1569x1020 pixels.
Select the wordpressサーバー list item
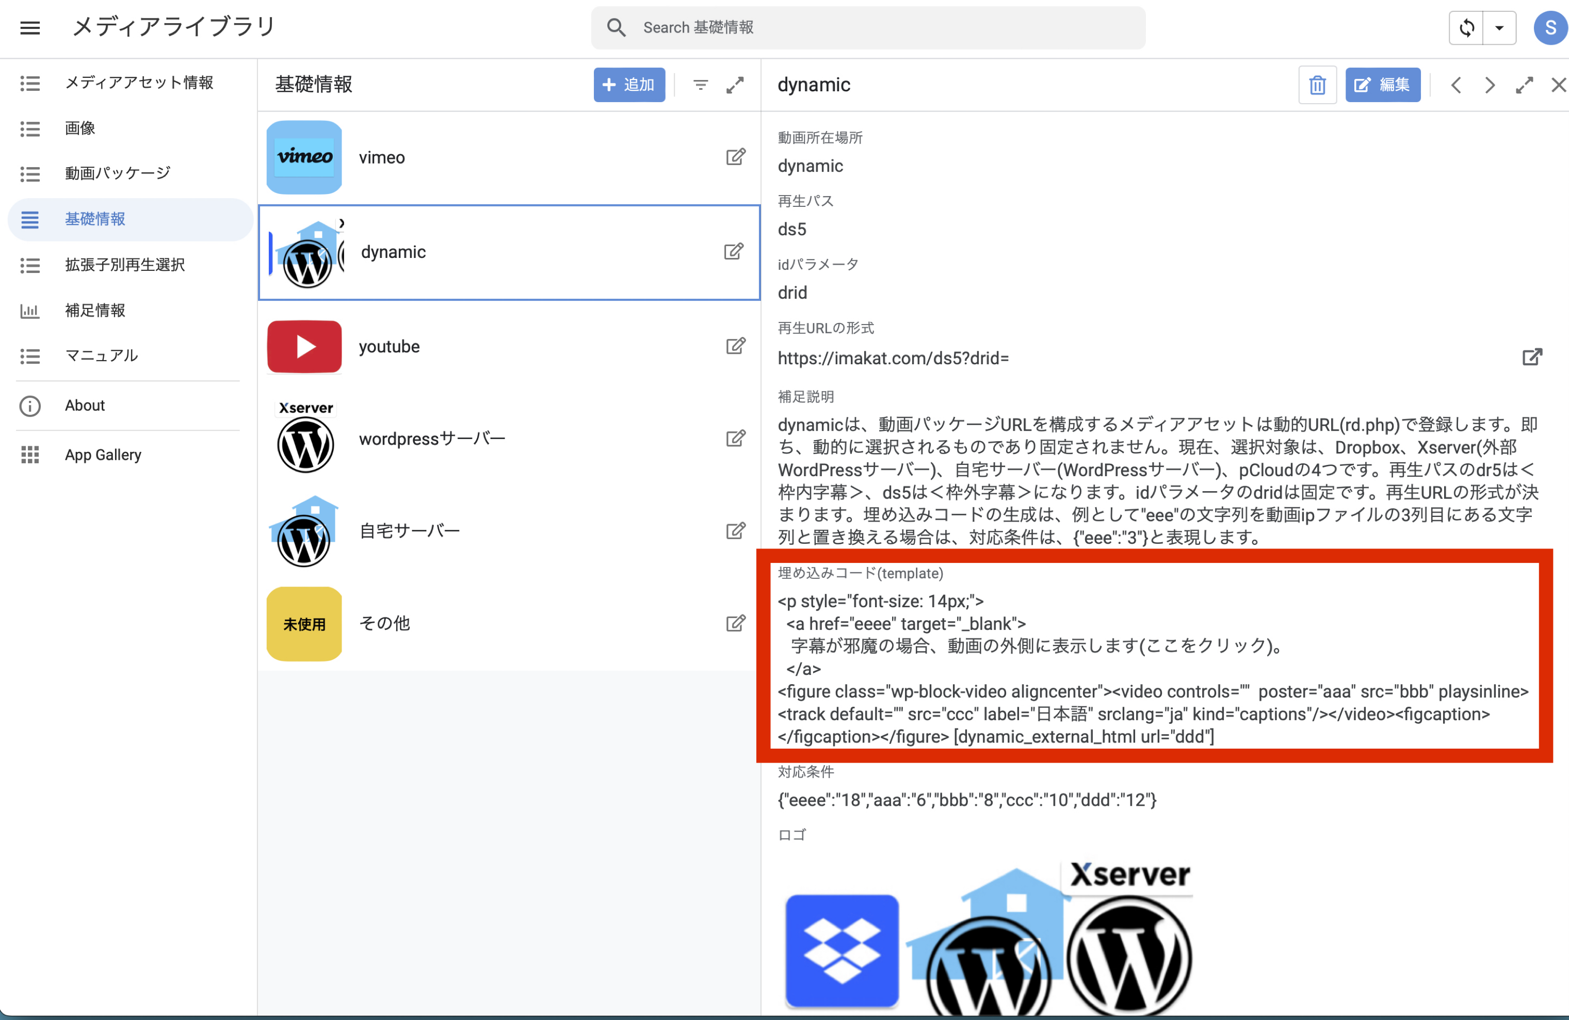(x=432, y=439)
